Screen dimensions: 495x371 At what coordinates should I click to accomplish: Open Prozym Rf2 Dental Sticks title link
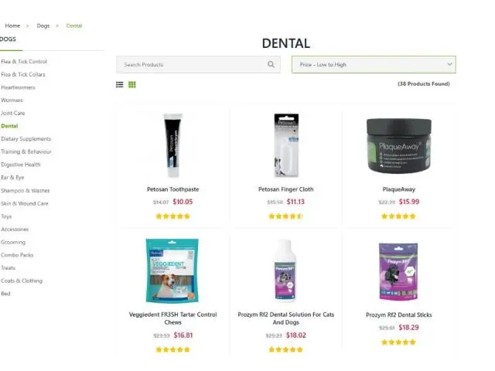point(399,315)
